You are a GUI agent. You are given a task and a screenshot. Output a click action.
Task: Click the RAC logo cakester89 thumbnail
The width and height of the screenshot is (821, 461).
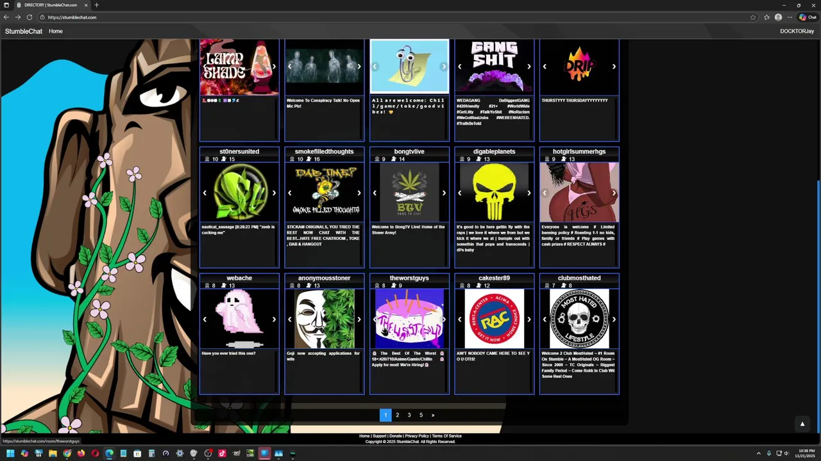(x=494, y=319)
